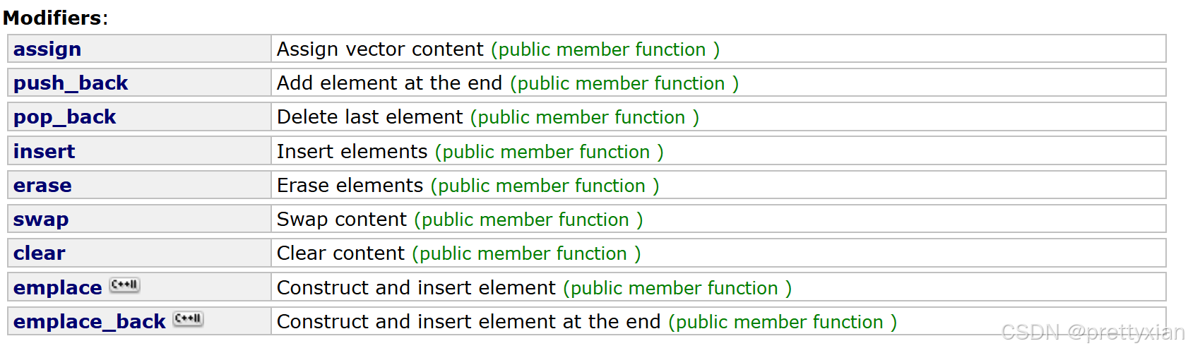Image resolution: width=1188 pixels, height=353 pixels.
Task: Click the C++11 badge beside emplace_back
Action: 189,318
